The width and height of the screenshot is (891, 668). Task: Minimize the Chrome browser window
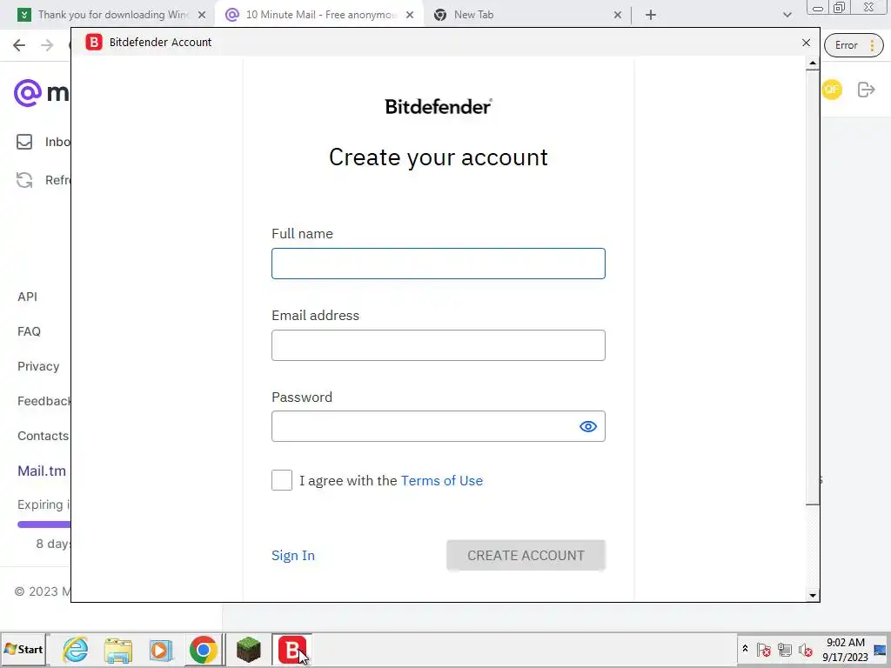tap(818, 8)
